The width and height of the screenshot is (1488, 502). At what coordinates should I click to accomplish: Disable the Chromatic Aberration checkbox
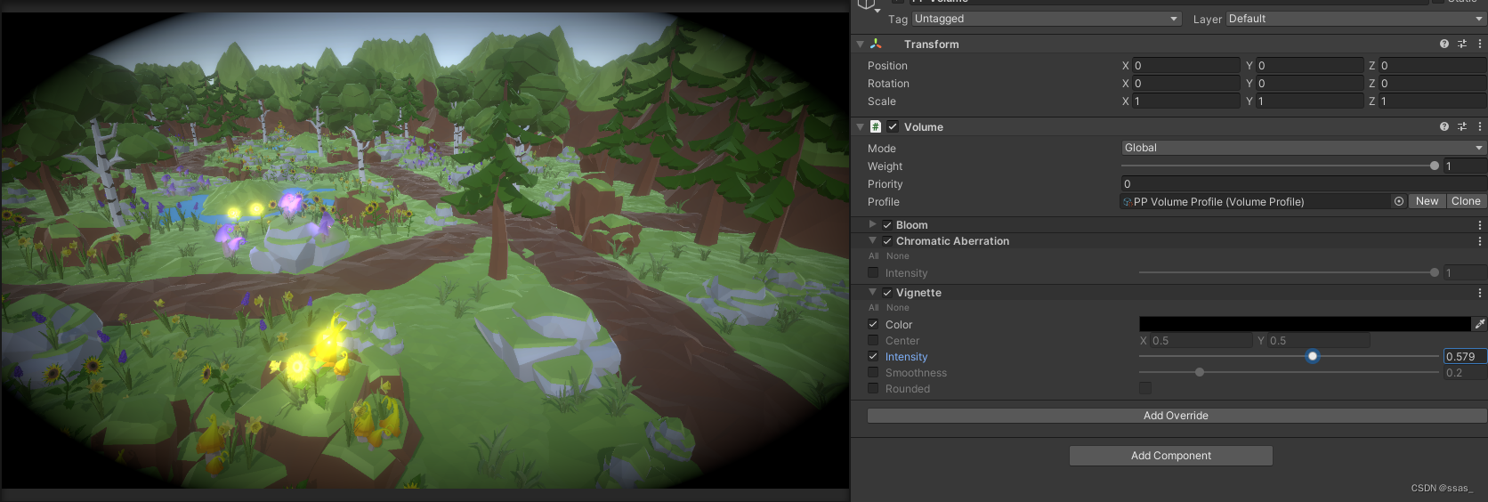click(x=887, y=241)
